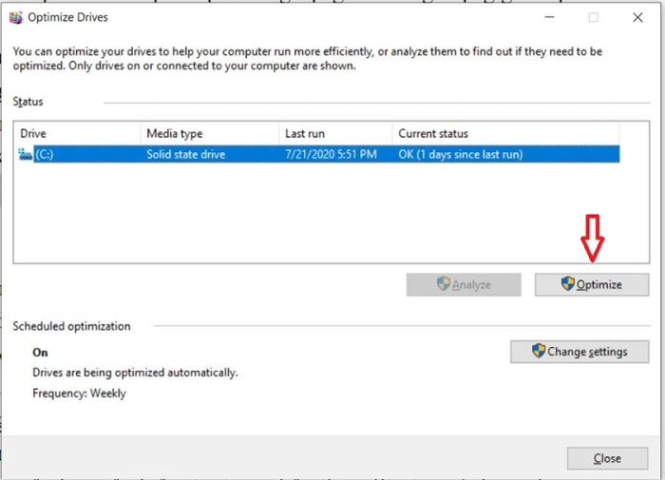Click the Optimize Drives title bar icon
Image resolution: width=665 pixels, height=480 pixels.
point(16,18)
